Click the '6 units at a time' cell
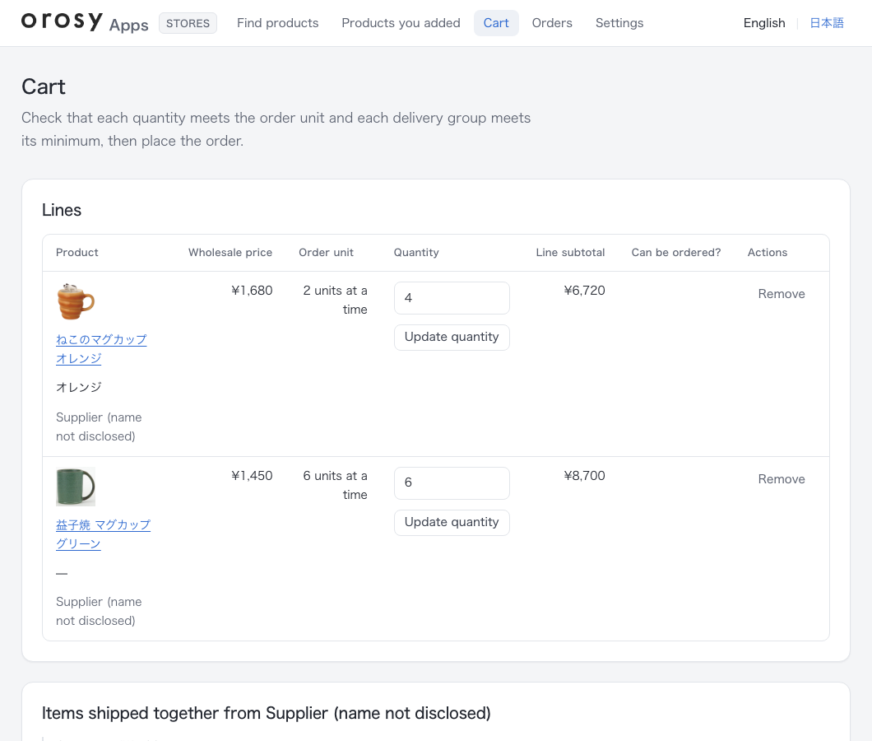The width and height of the screenshot is (872, 741). [335, 486]
